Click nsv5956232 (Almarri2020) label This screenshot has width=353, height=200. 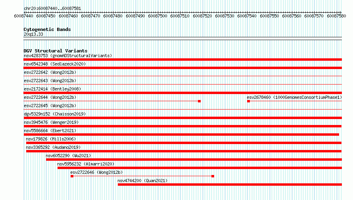coord(86,164)
